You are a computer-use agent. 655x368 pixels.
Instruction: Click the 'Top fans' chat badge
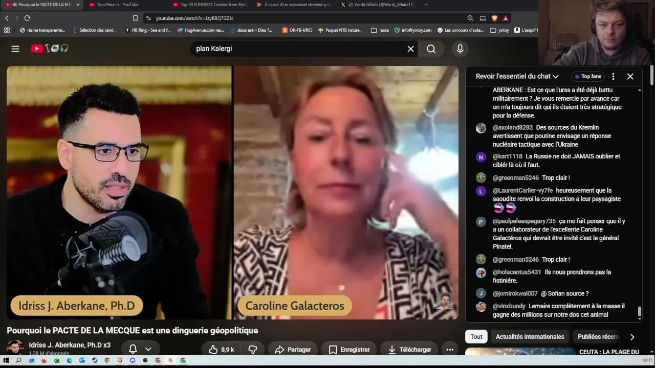tap(588, 76)
